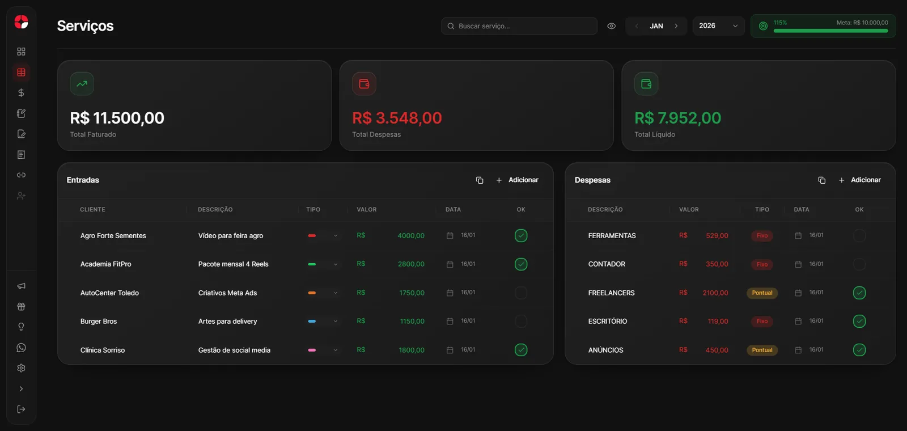The image size is (907, 431).
Task: Click the Fixo tag on ESCRITÓRIO row
Action: [762, 321]
